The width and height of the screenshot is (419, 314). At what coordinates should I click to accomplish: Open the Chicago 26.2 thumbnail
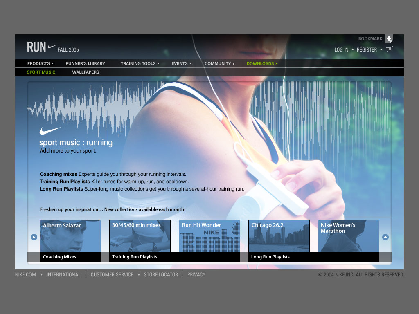coord(279,236)
